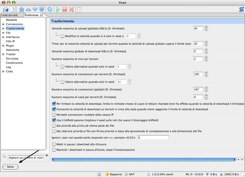This screenshot has width=245, height=177.
Task: Click stepper for global upload speed limit
Action: point(206,28)
